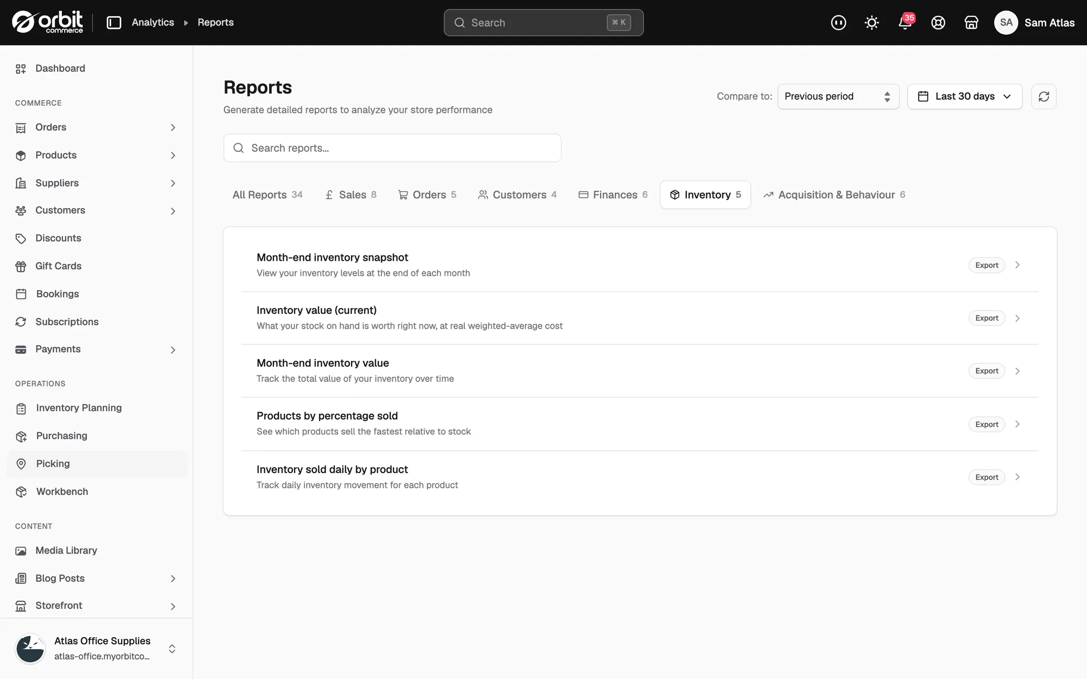
Task: Export Products by percentage sold report
Action: [x=986, y=424]
